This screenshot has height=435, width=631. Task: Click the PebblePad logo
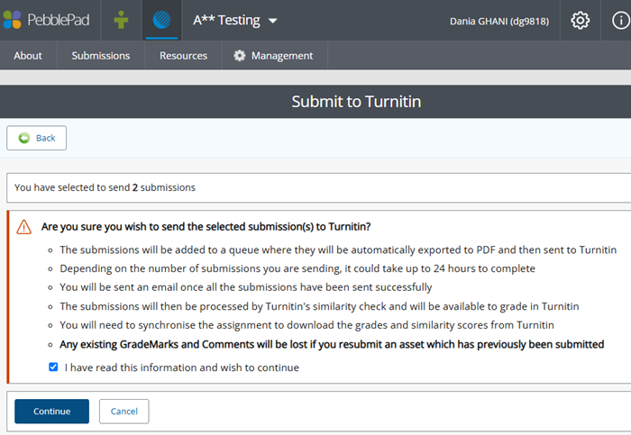46,20
